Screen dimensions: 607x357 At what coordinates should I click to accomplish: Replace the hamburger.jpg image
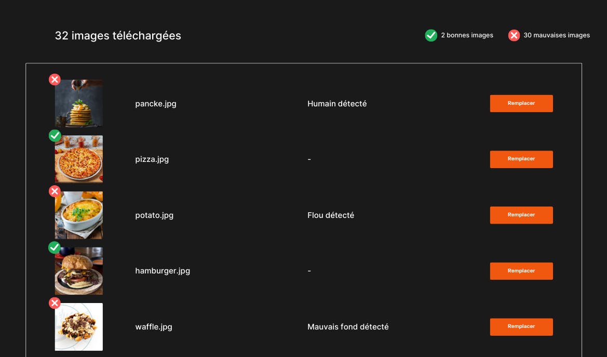pos(521,271)
